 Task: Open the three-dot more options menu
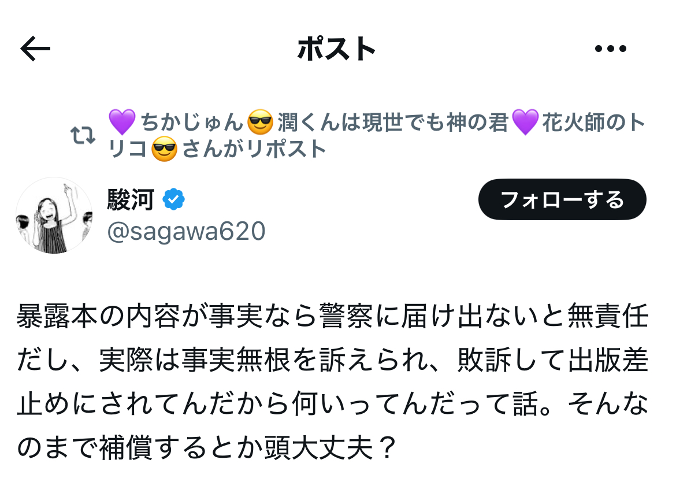[x=611, y=49]
